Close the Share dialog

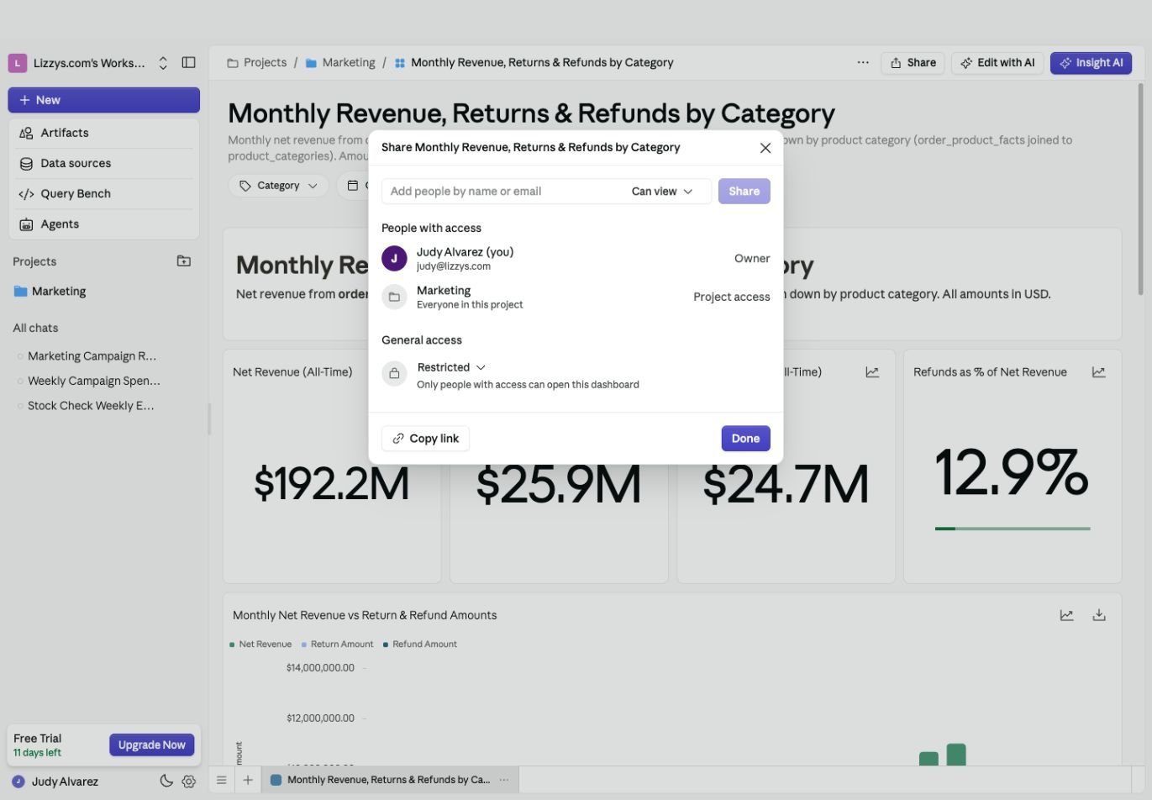[x=765, y=148]
